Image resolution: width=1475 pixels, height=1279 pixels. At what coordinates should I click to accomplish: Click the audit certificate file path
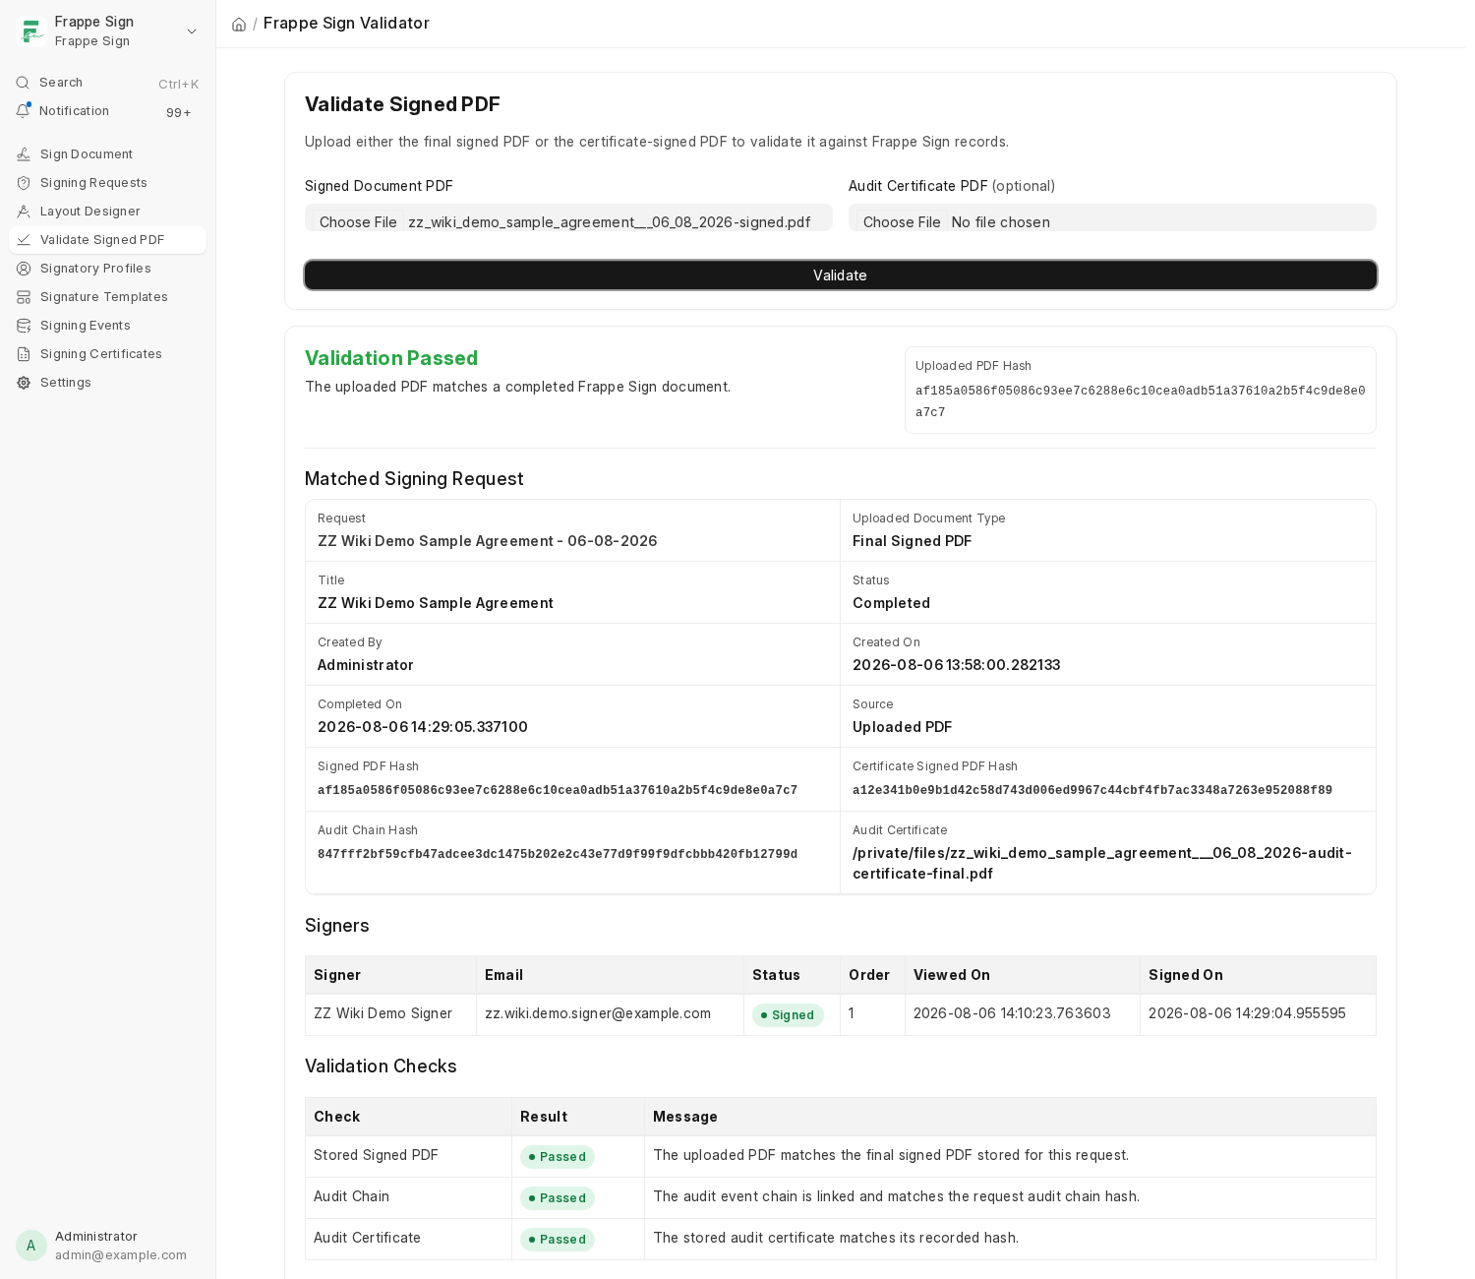tap(1102, 863)
